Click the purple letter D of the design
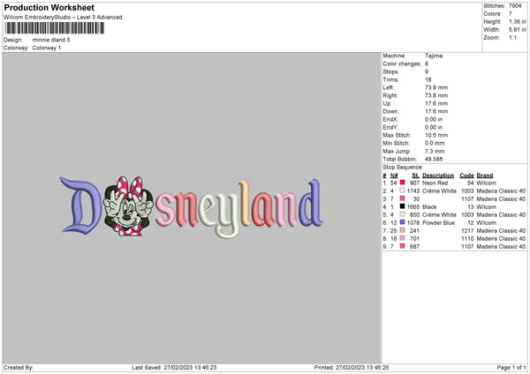Image resolution: width=530 pixels, height=374 pixels. tap(81, 205)
